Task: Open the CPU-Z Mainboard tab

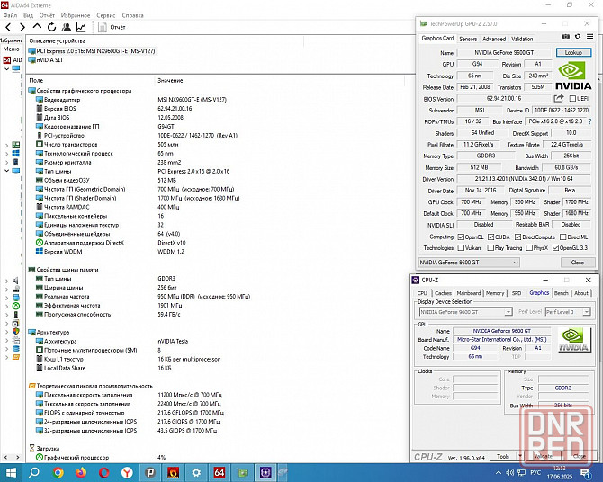Action: point(469,293)
